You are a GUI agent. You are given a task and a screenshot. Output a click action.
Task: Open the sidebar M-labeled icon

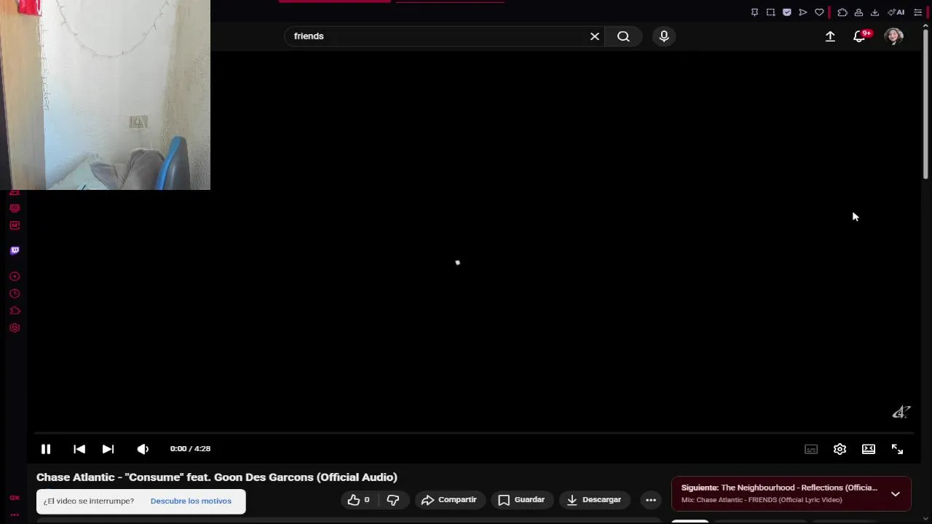pos(15,226)
